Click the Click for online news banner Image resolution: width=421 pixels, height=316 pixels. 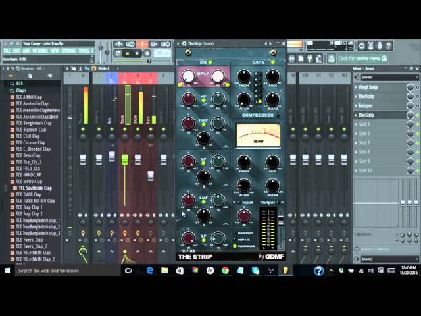coord(362,59)
